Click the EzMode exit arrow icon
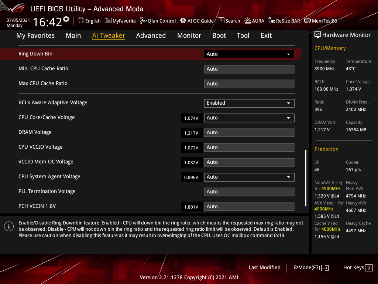Viewport: 378px width, 284px height. [x=326, y=268]
